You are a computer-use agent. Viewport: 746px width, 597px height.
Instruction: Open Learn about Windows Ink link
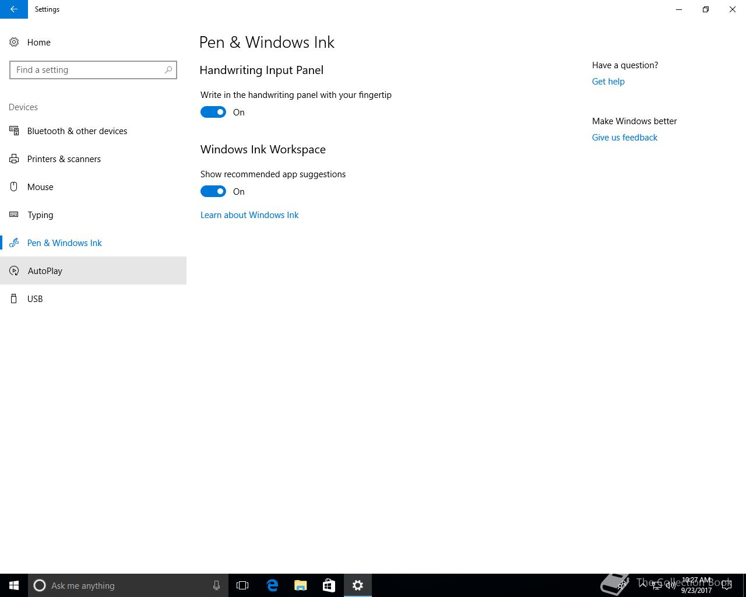pyautogui.click(x=249, y=215)
